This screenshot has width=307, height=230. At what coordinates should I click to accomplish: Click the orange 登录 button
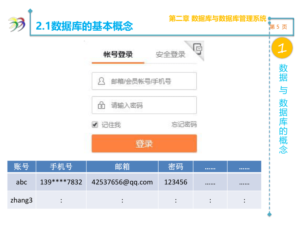[144, 143]
